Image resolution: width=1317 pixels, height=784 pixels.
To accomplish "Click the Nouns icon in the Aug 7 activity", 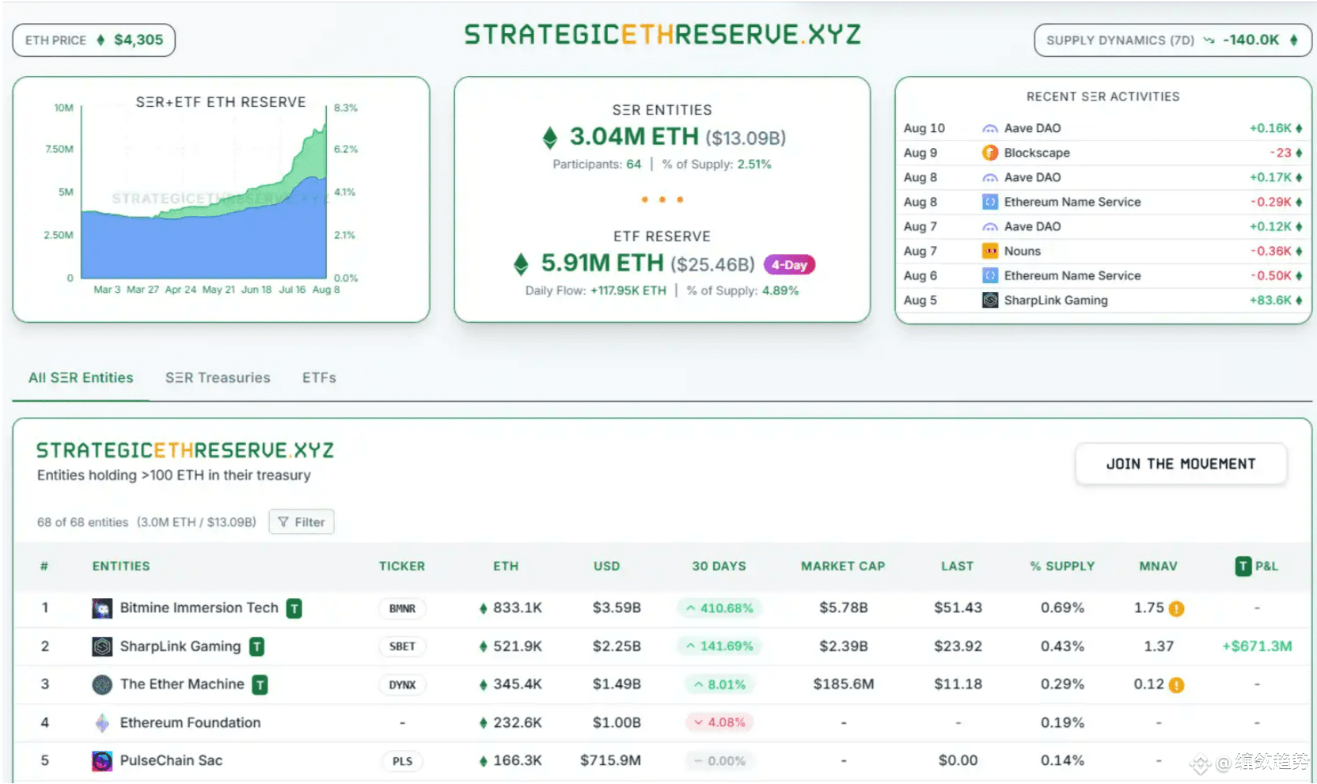I will click(x=990, y=251).
